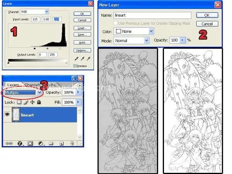Screen dimensions: 232x174
Task: Click the Load button in Levels
Action: tap(82, 28)
